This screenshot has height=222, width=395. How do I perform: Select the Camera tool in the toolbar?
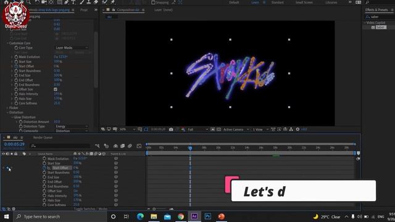click(x=44, y=2)
